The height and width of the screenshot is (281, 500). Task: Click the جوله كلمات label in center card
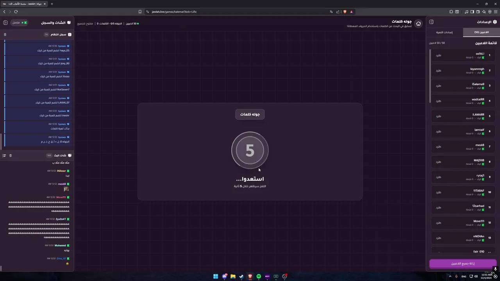click(250, 114)
